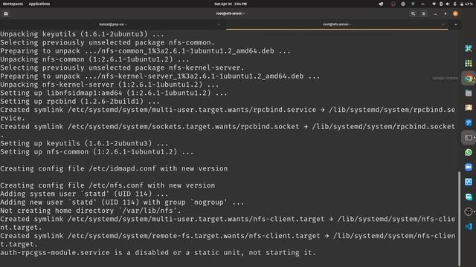Image resolution: width=476 pixels, height=267 pixels.
Task: Open Files manager from the dock
Action: coord(469,93)
